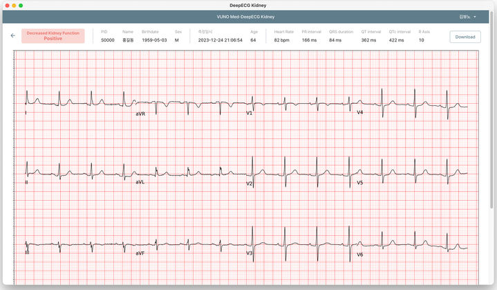Click the Heart Rate value 82 bpm
This screenshot has width=497, height=290.
(281, 41)
